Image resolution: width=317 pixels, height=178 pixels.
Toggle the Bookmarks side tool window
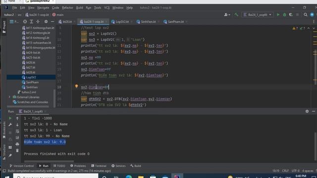(4, 130)
